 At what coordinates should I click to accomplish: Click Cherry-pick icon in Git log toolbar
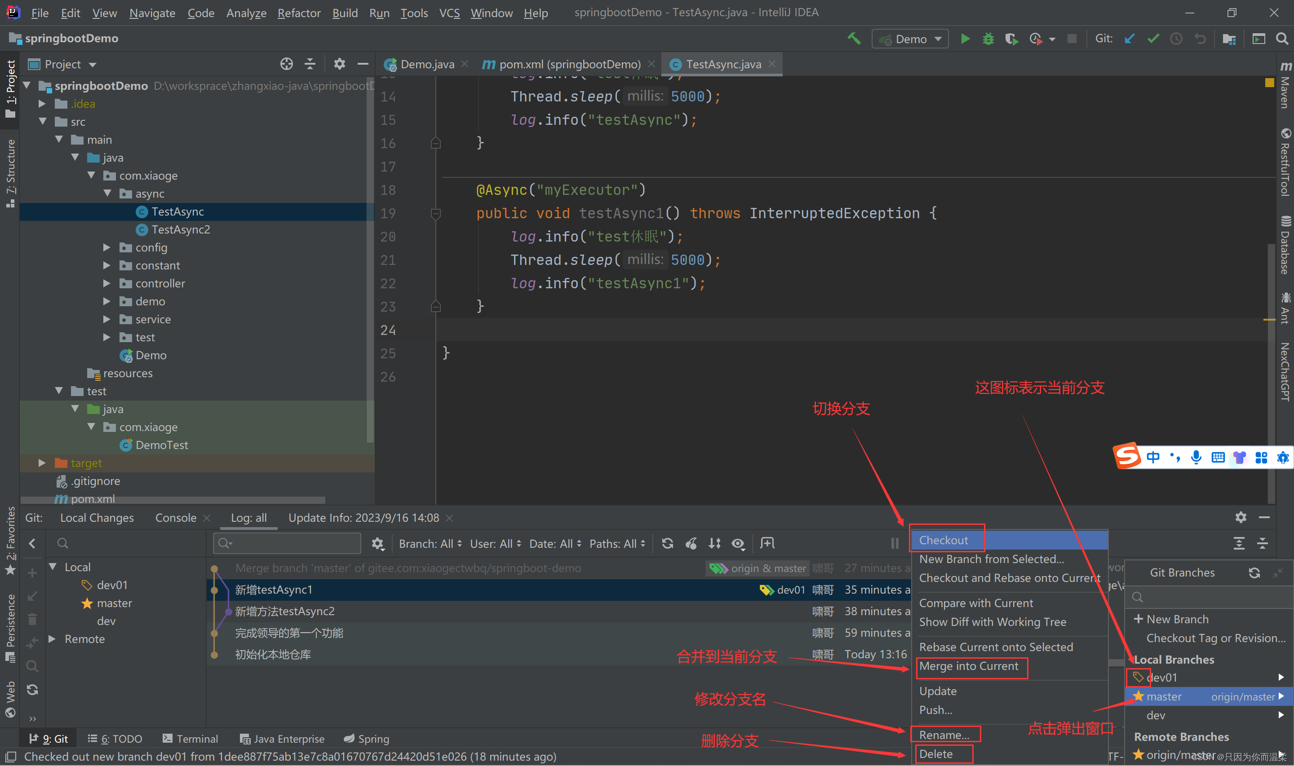click(691, 544)
